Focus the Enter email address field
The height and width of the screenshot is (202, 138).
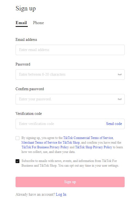70,50
